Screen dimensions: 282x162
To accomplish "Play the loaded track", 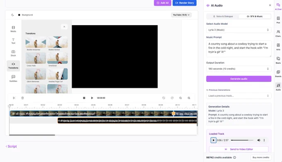I will pyautogui.click(x=214, y=140).
